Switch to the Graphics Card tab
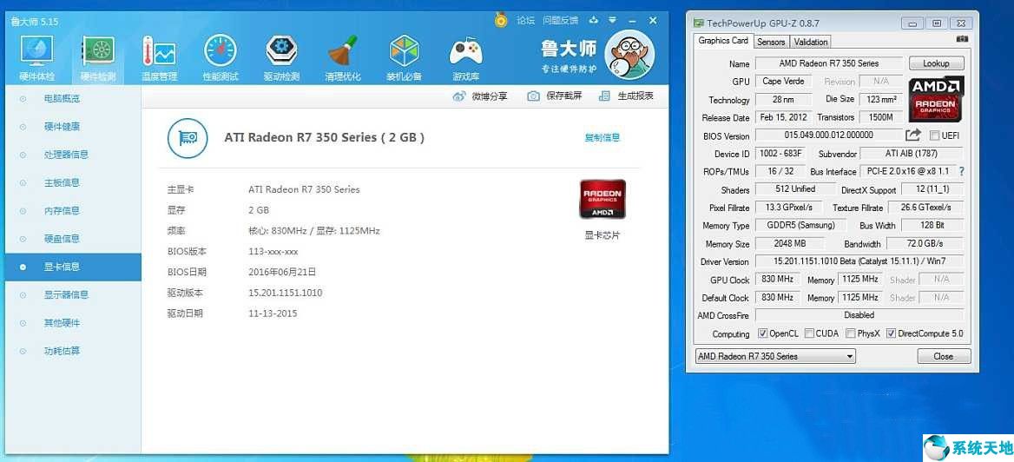This screenshot has width=1014, height=462. 723,41
